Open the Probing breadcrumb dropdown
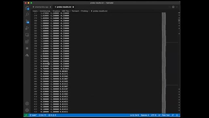Screen dimensions: 209x118 coord(85,11)
